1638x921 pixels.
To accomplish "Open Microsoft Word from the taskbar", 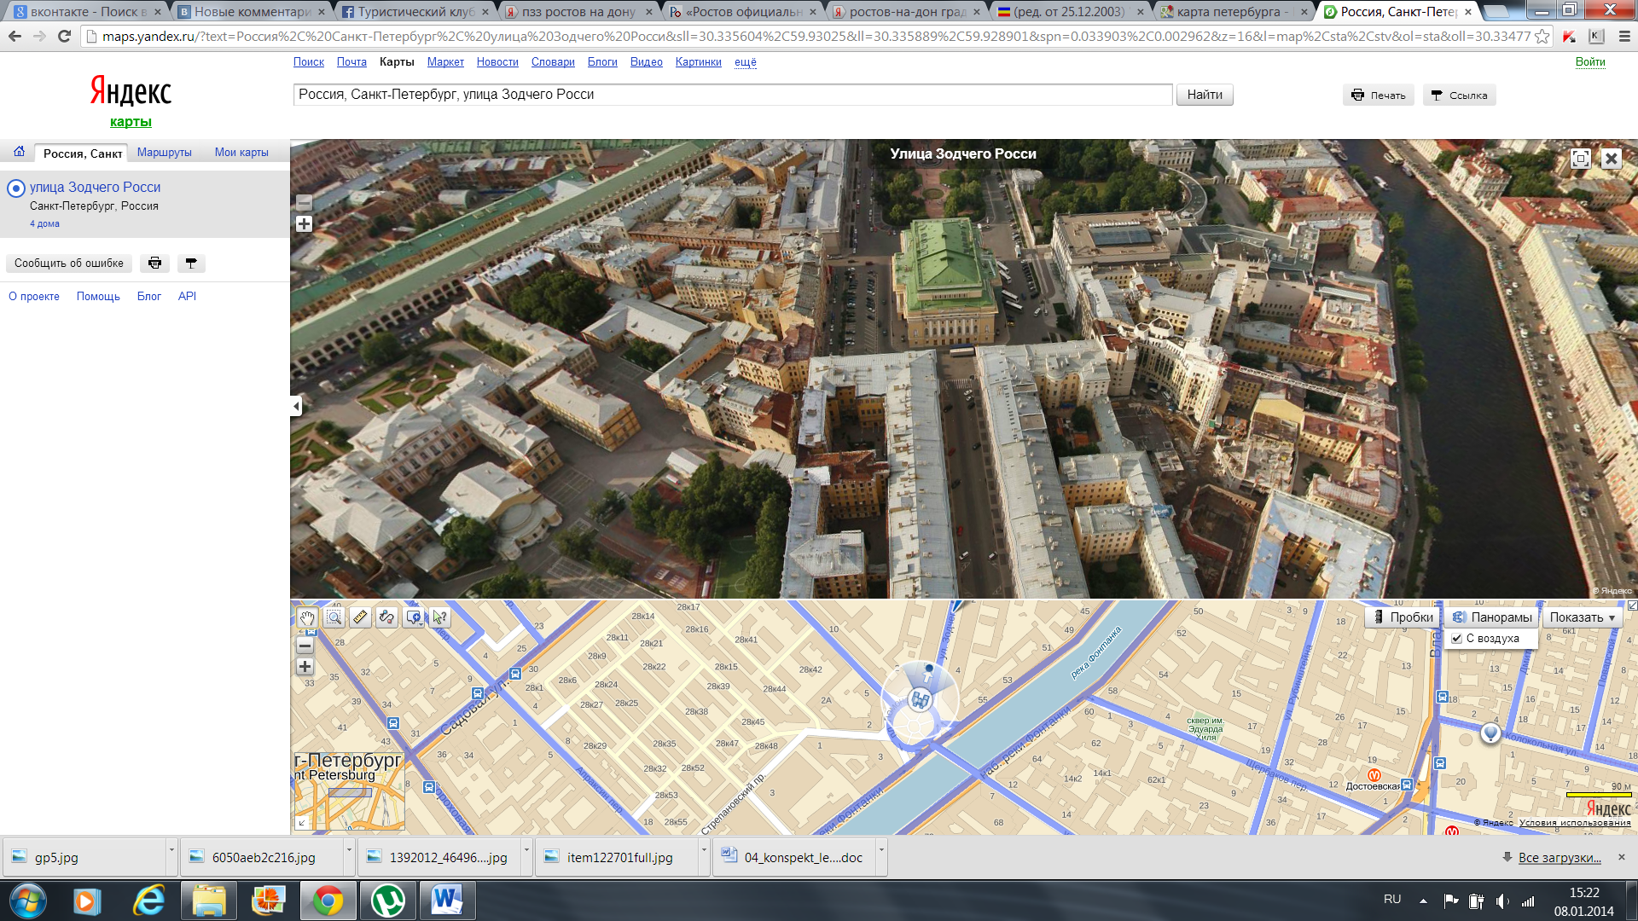I will click(x=447, y=901).
